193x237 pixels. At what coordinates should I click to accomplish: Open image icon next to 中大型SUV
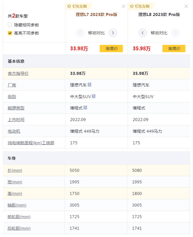point(94,96)
